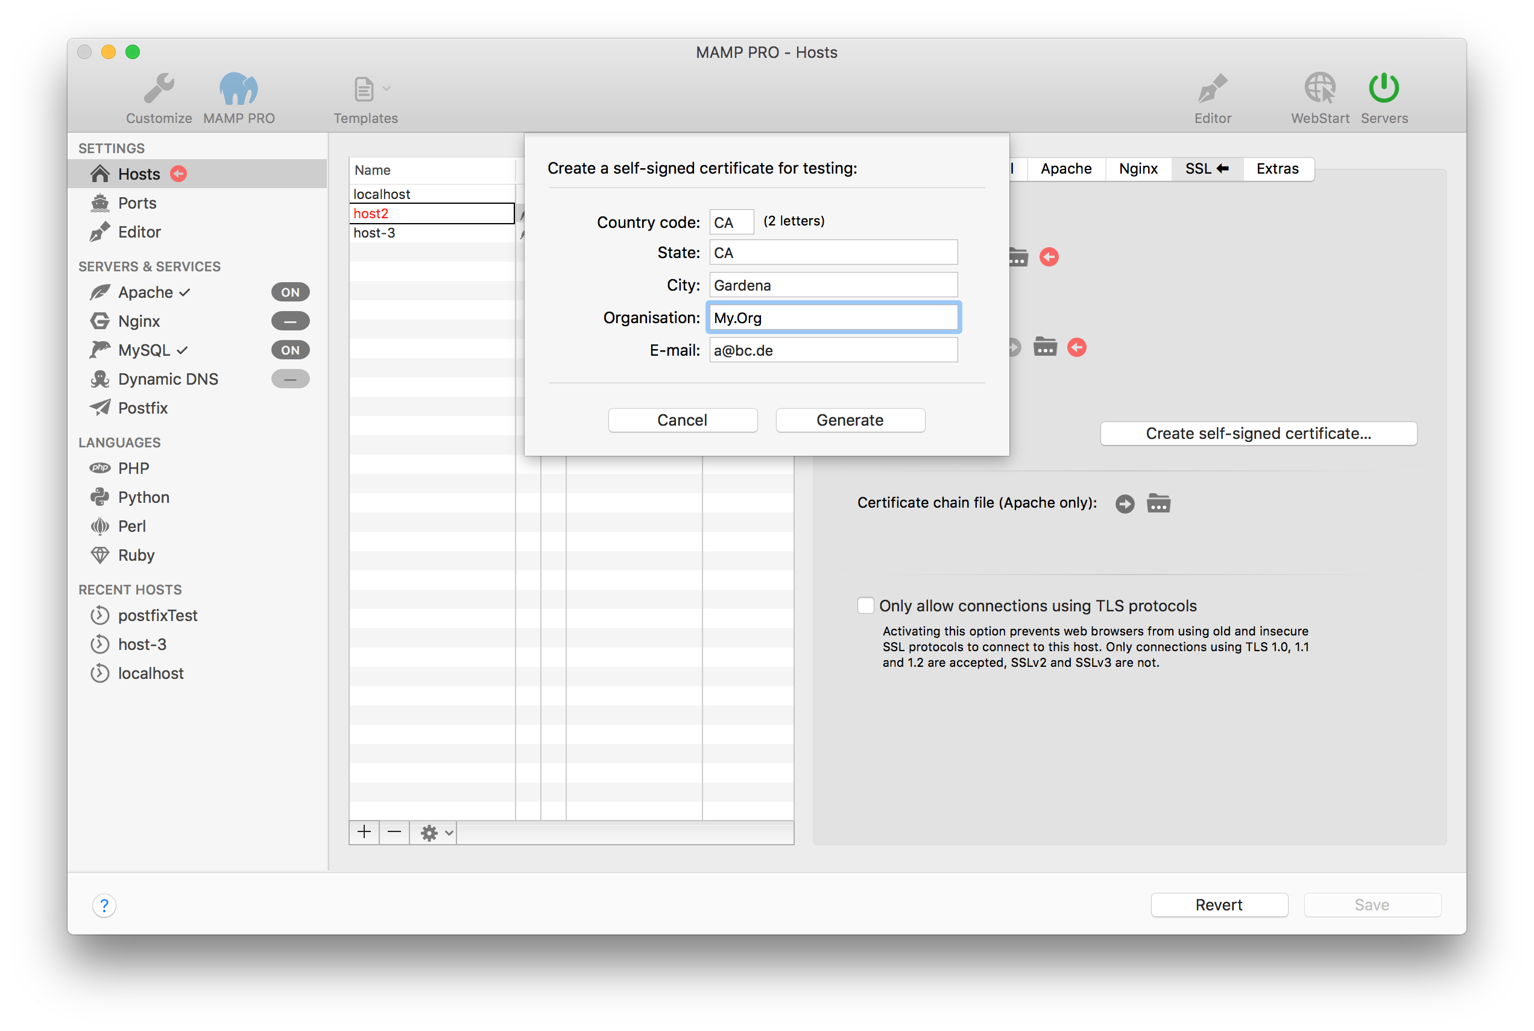Click the Apache feather icon in sidebar
The height and width of the screenshot is (1031, 1534).
(100, 292)
